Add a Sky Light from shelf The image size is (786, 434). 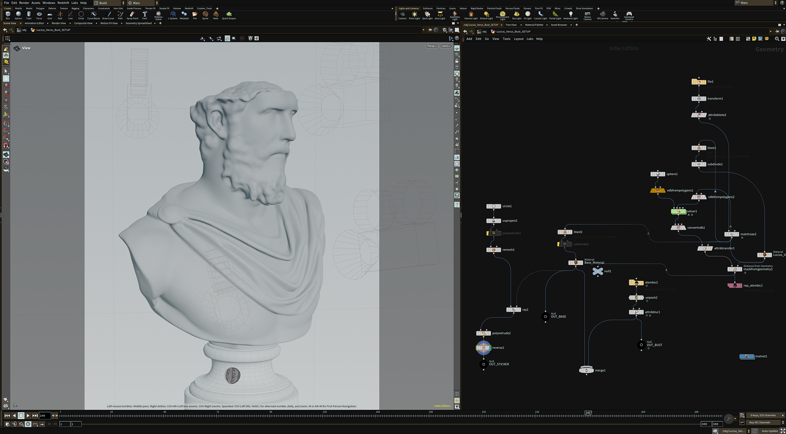pyautogui.click(x=517, y=16)
